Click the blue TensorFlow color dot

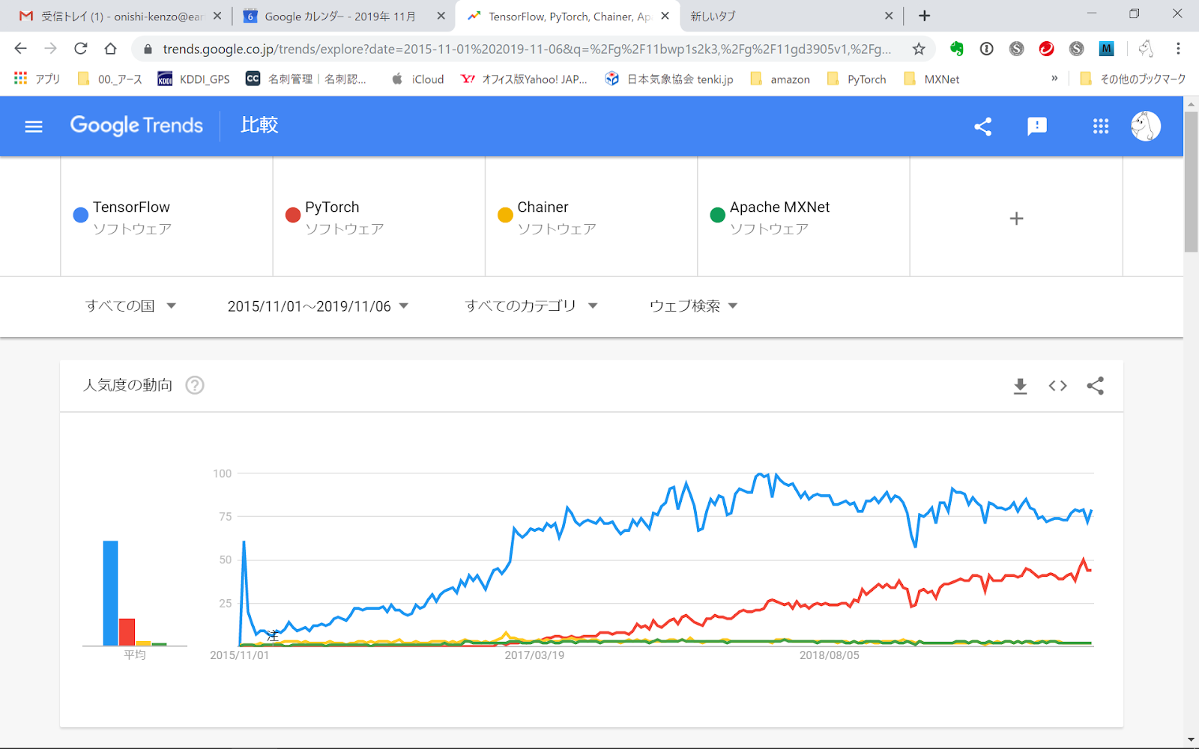[x=81, y=215]
